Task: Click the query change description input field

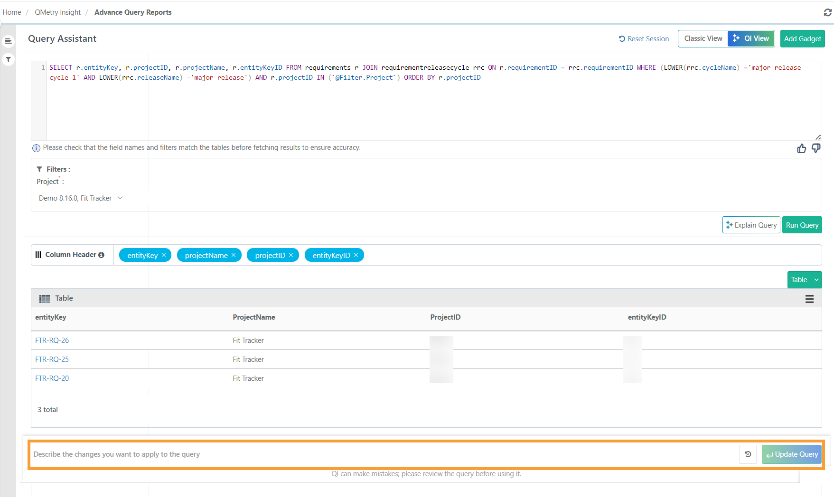Action: (x=332, y=454)
